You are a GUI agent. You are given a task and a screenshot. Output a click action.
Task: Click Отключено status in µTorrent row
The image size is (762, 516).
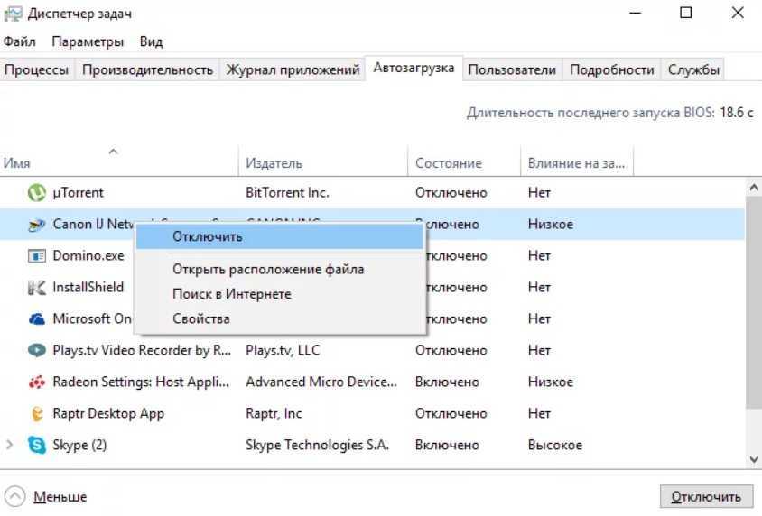pyautogui.click(x=451, y=193)
